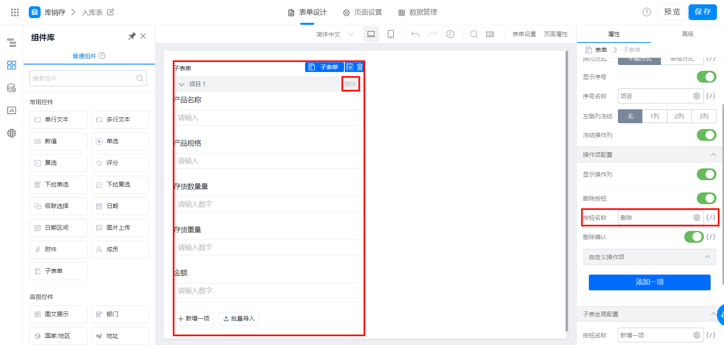Image resolution: width=724 pixels, height=345 pixels.
Task: Open the version history clock
Action: [x=450, y=34]
